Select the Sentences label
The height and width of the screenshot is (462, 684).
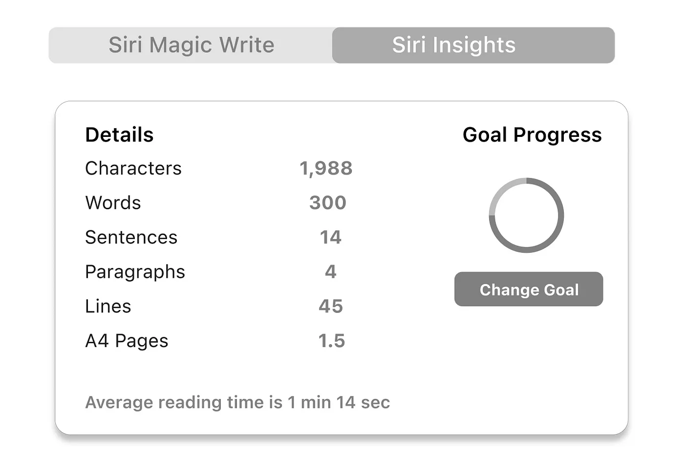(x=131, y=237)
